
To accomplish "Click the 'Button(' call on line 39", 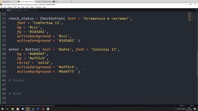I will (32, 49).
